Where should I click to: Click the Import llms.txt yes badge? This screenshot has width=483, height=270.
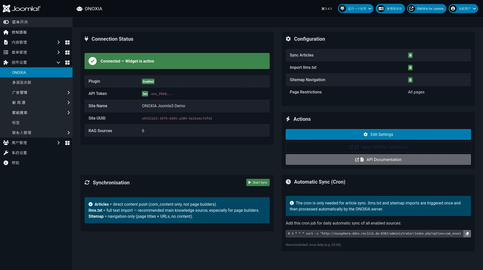[410, 68]
